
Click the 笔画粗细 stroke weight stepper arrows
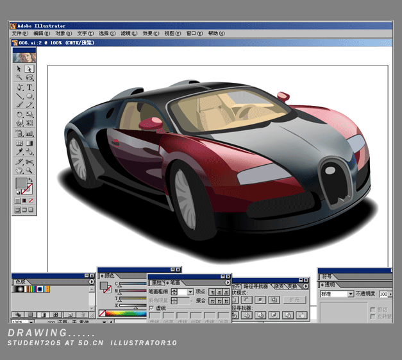click(x=174, y=292)
